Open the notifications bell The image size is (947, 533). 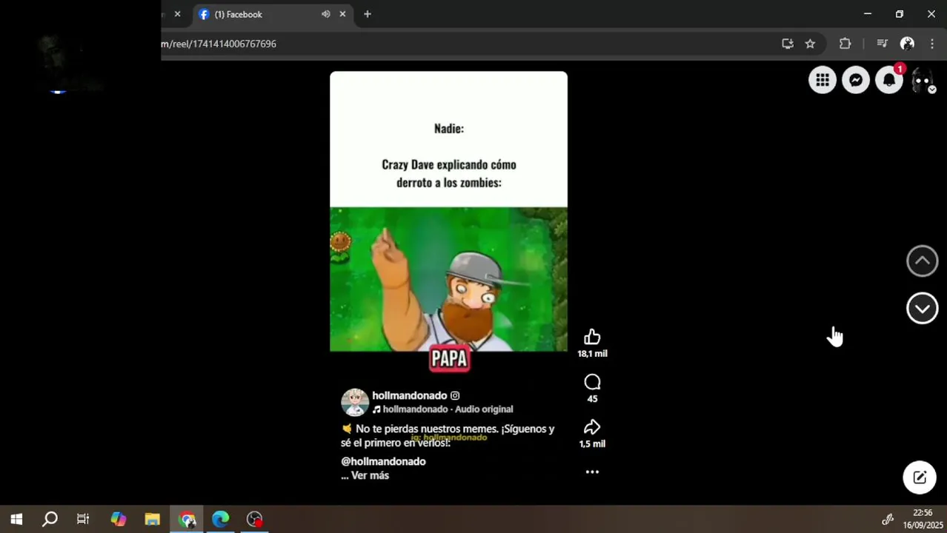(x=889, y=80)
